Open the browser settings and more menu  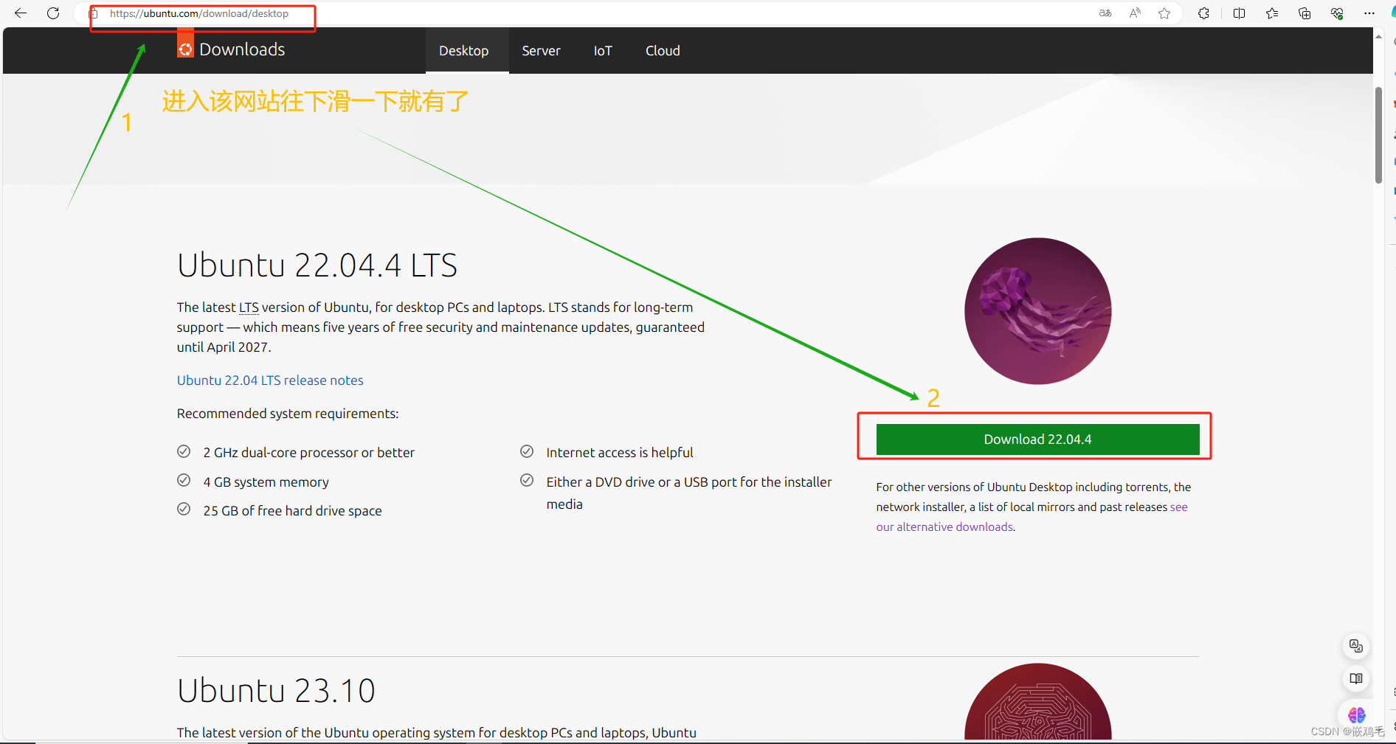click(x=1369, y=13)
